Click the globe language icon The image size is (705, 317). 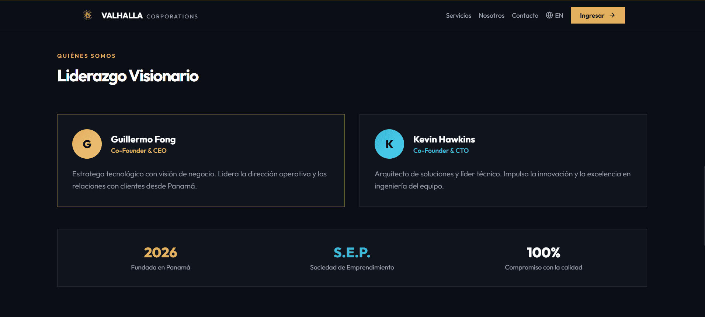coord(549,15)
